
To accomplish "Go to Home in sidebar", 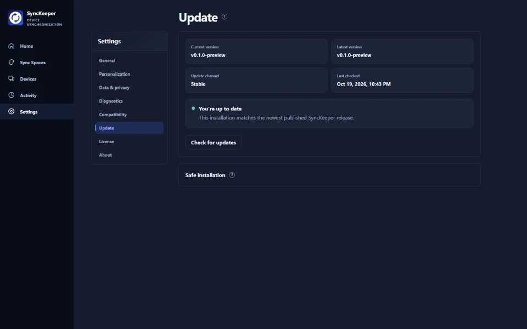I will point(37,46).
